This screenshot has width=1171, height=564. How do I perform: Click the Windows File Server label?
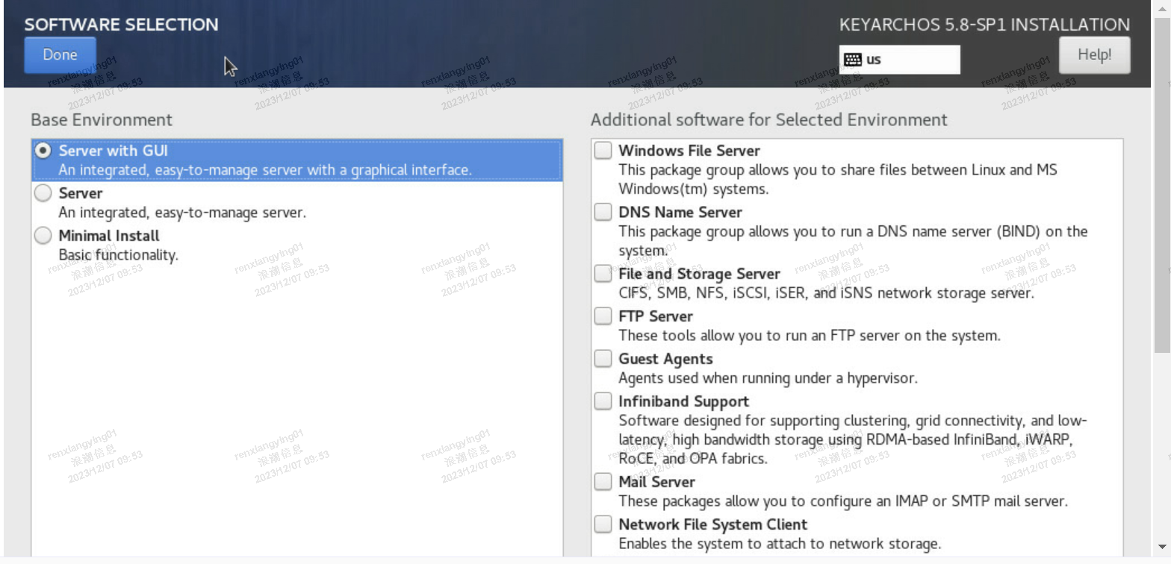(689, 151)
